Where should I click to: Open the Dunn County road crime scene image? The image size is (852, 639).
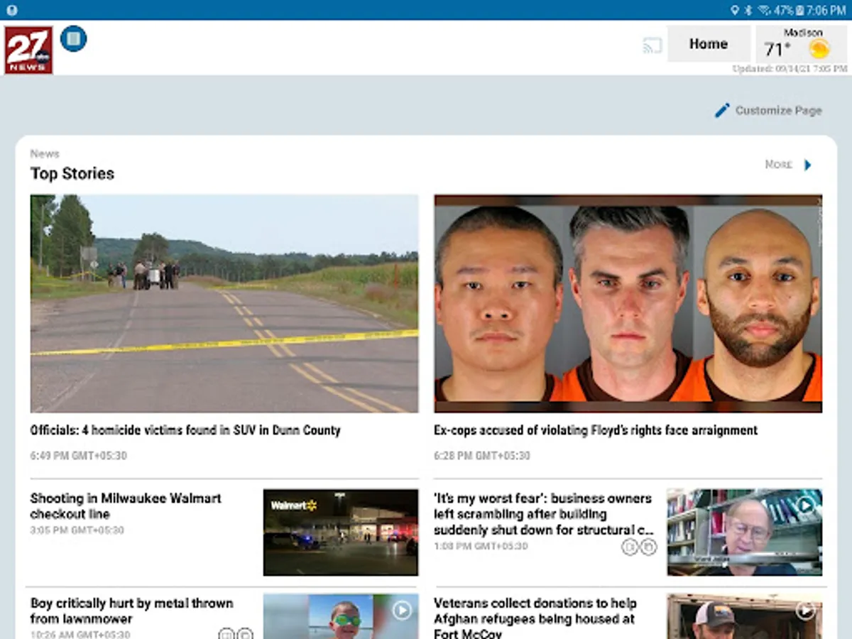pyautogui.click(x=224, y=304)
